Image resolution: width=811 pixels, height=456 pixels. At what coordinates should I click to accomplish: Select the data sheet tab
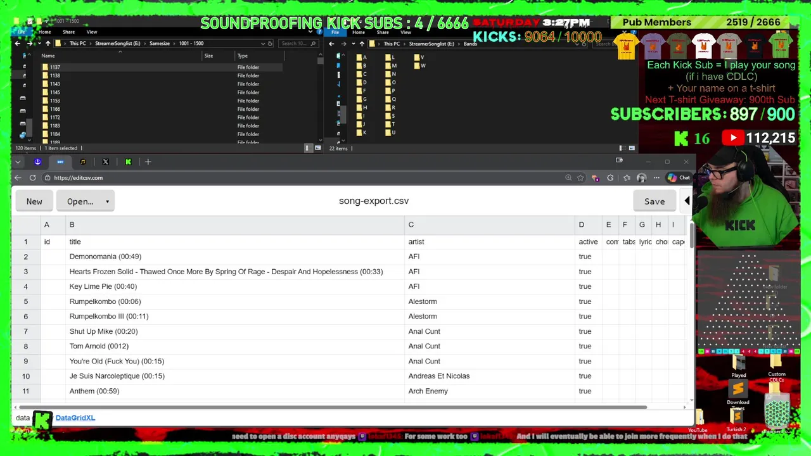tap(23, 418)
